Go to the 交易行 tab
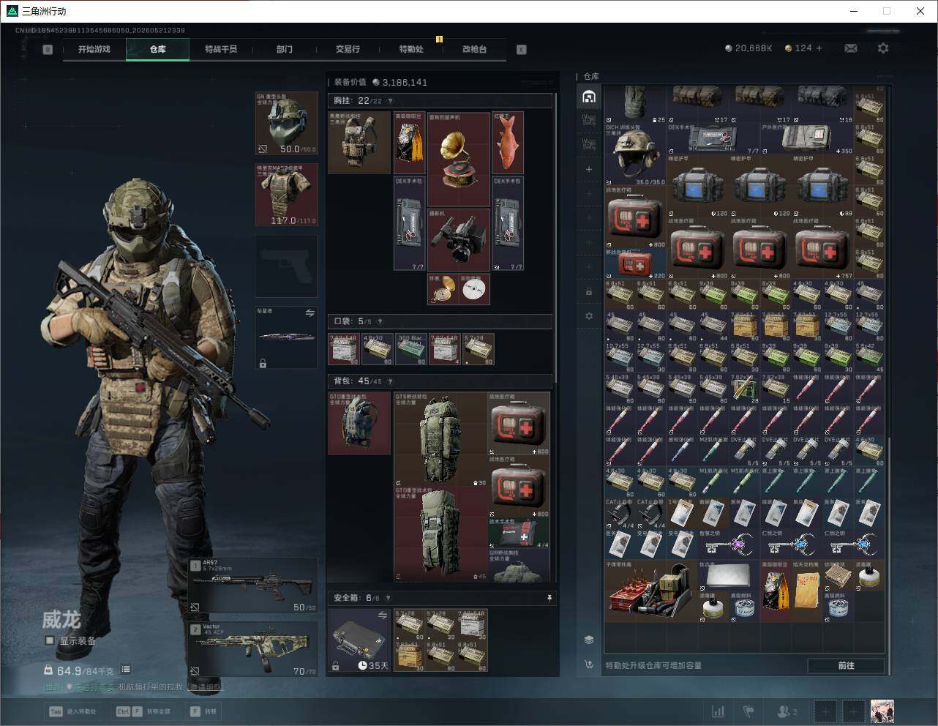The image size is (938, 726). click(x=348, y=49)
